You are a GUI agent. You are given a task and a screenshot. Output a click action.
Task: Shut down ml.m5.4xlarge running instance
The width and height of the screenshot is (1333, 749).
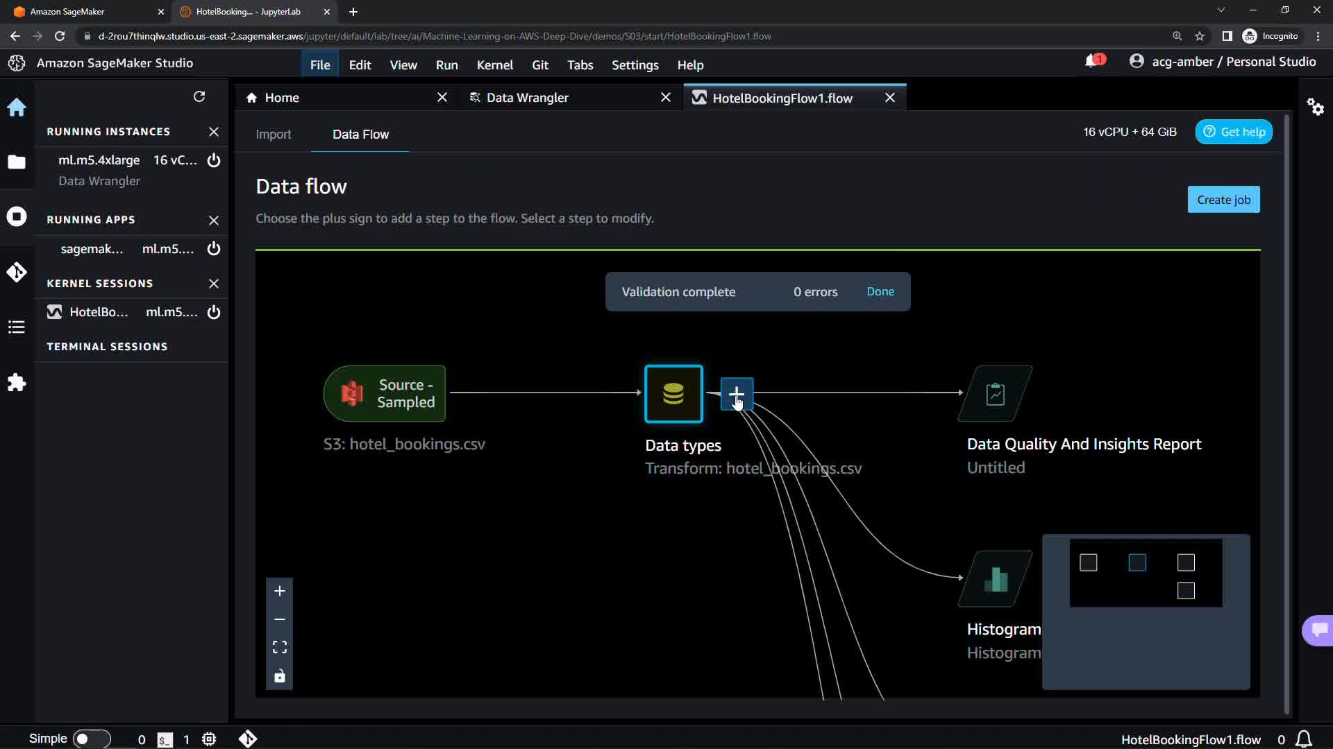214,160
